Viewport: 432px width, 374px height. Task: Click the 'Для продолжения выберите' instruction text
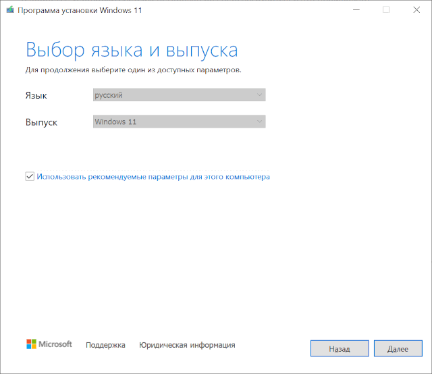point(134,70)
